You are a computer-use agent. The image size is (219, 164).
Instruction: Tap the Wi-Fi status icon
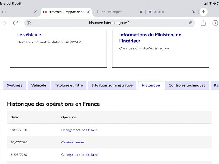210,4
